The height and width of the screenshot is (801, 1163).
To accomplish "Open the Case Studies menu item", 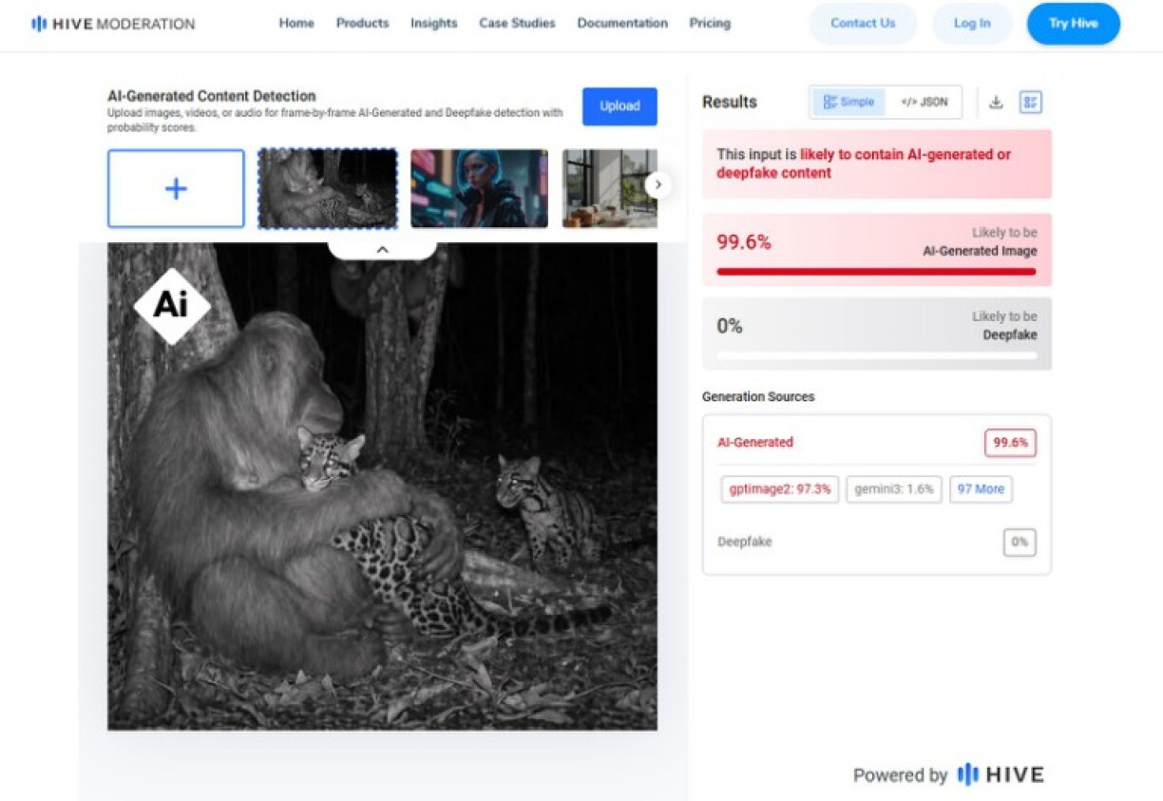I will click(517, 23).
